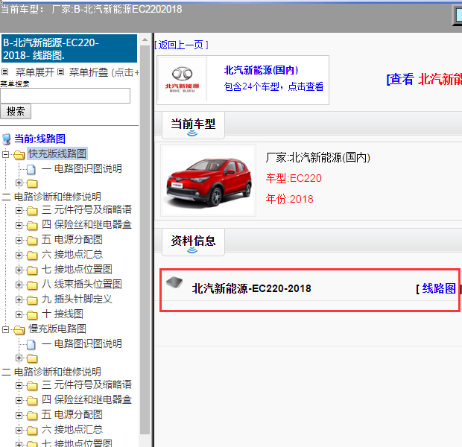Expand 四 保险丝和继电器盒 plus box under 快充版

(x=19, y=226)
